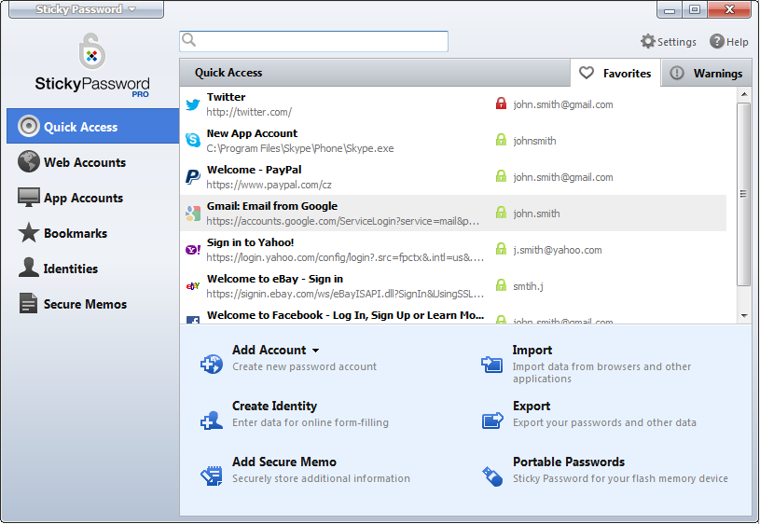Click the list scrollbar down arrow
760x524 pixels.
click(744, 315)
